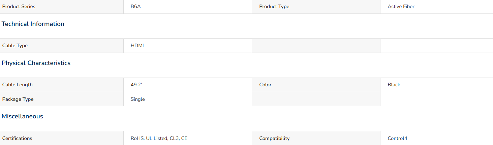Screen dimensions: 493x145
Task: Select the 49.2' cable length value
Action: coord(136,85)
